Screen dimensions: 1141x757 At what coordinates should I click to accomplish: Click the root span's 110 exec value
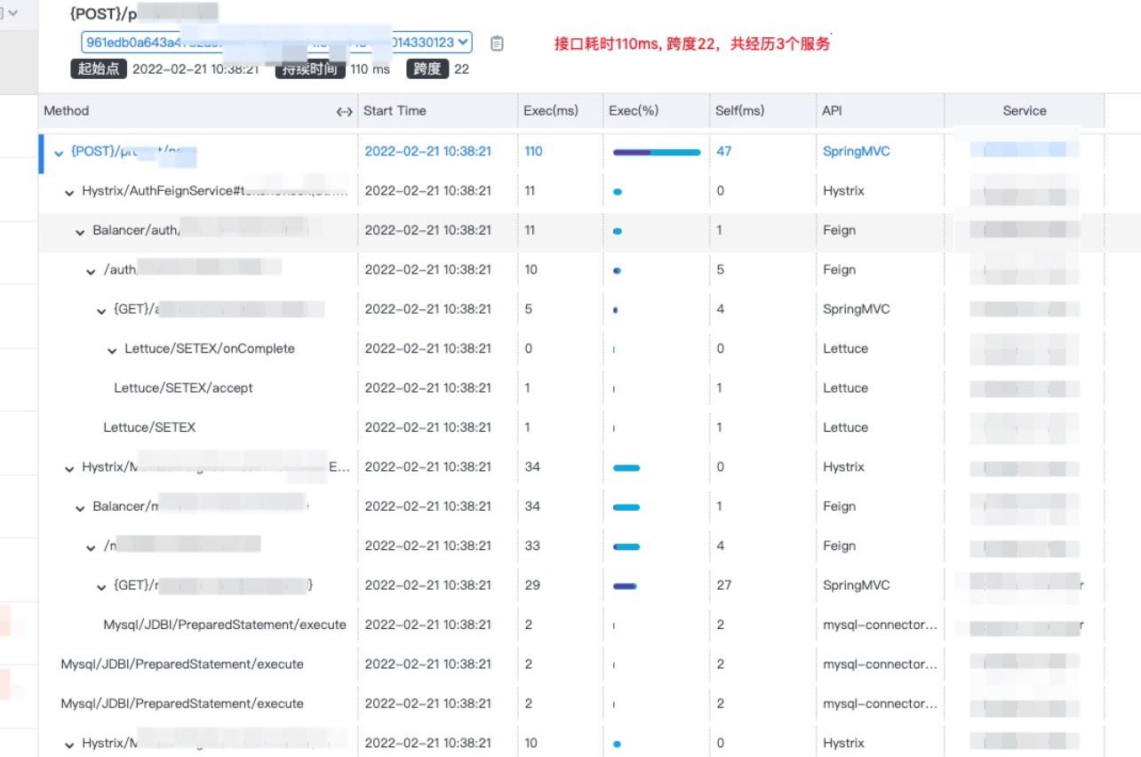pos(533,152)
